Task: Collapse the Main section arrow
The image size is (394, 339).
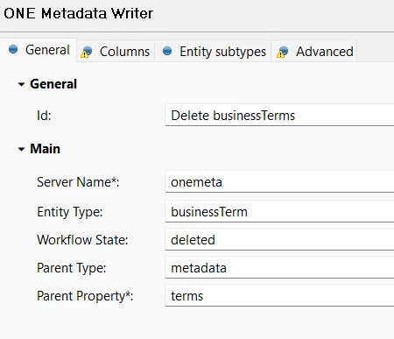Action: tap(21, 149)
